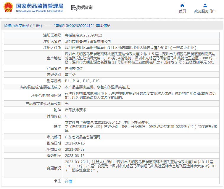Click the 注册人住所 address value
224x189 pixels.
[131, 47]
